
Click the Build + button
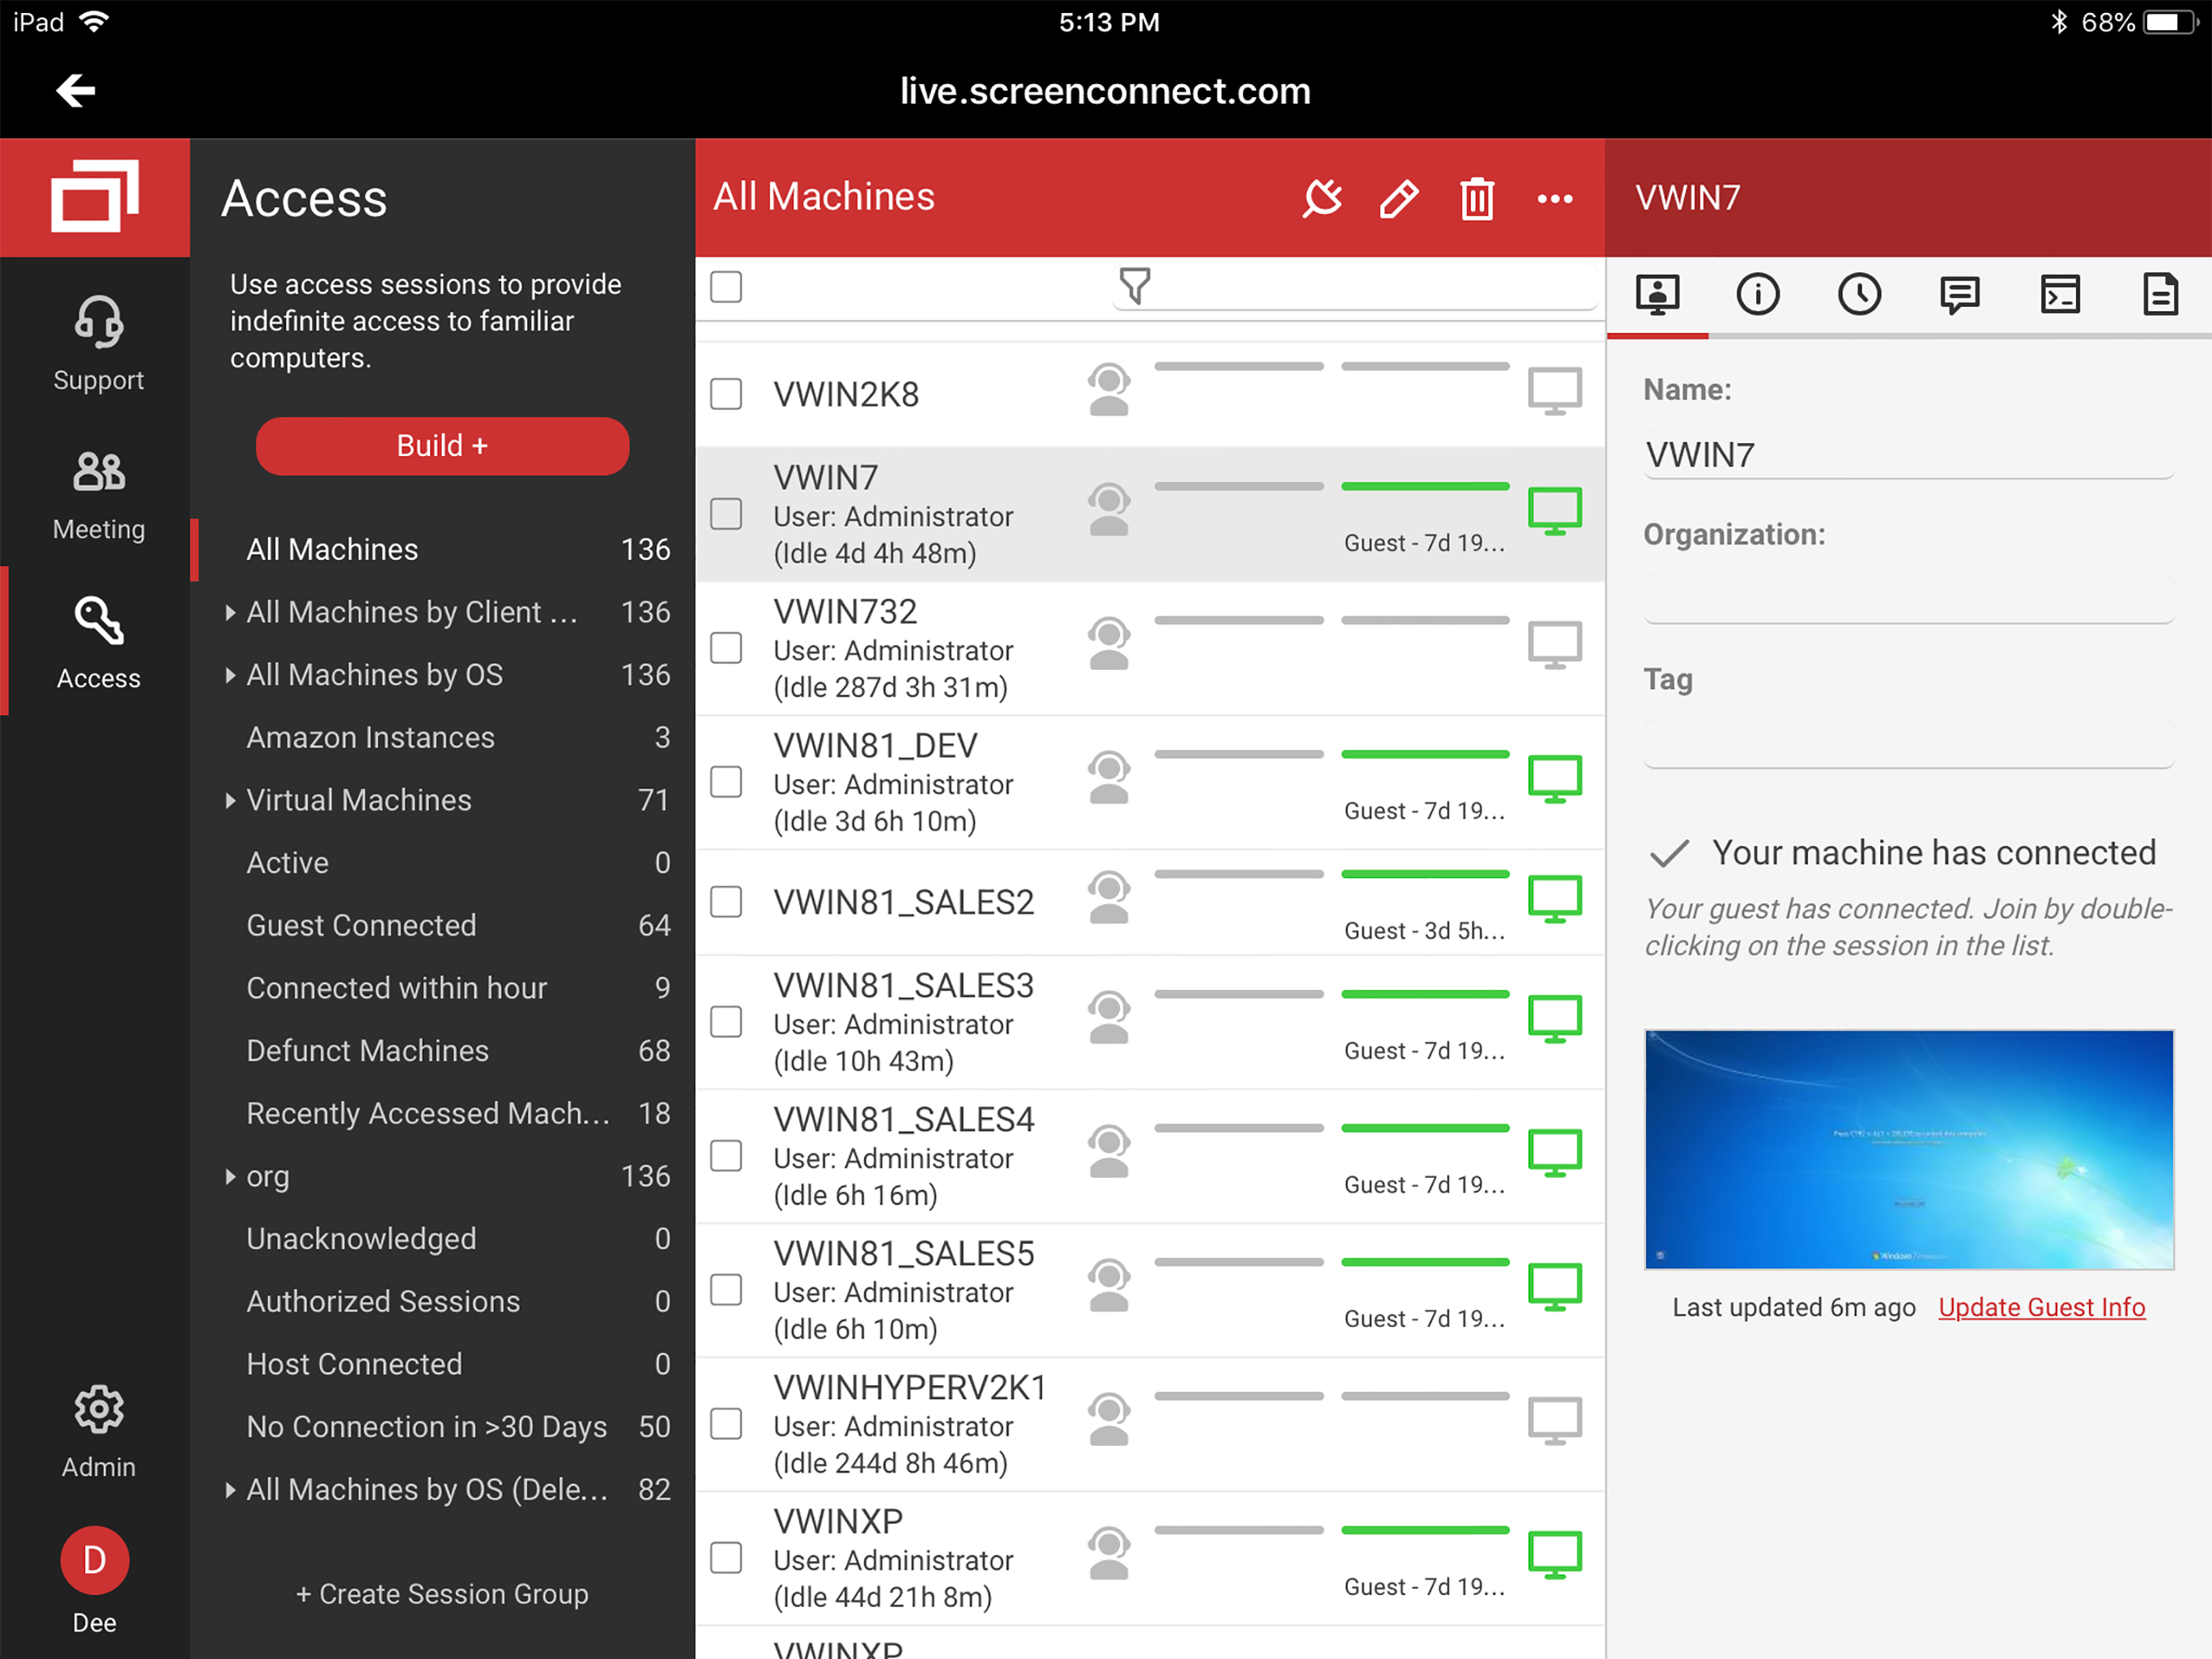coord(442,446)
